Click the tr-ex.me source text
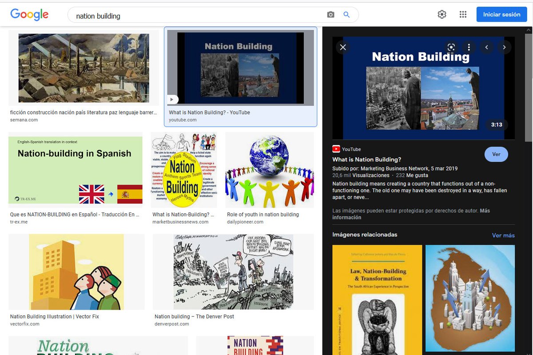Screen dimensions: 533x355 19,222
